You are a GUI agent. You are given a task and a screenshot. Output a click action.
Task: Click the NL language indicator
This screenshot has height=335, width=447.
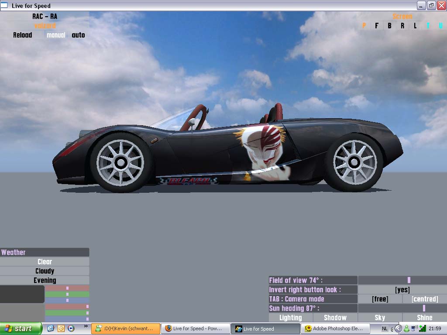pos(385,329)
